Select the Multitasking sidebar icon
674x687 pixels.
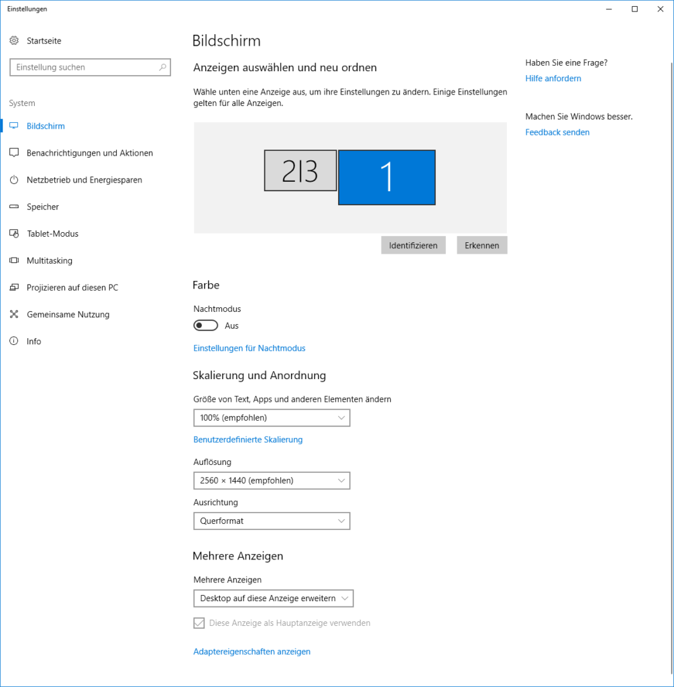coord(14,260)
